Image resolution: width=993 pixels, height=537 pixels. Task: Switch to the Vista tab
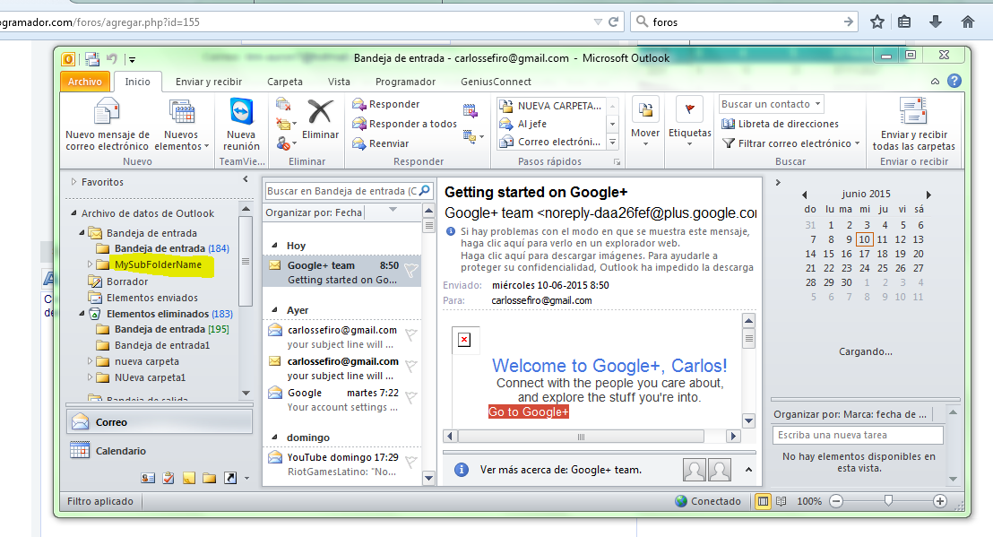click(339, 82)
